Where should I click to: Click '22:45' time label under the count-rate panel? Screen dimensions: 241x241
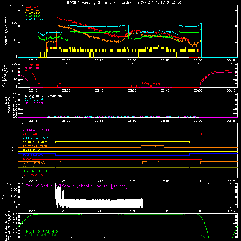[x=33, y=61]
